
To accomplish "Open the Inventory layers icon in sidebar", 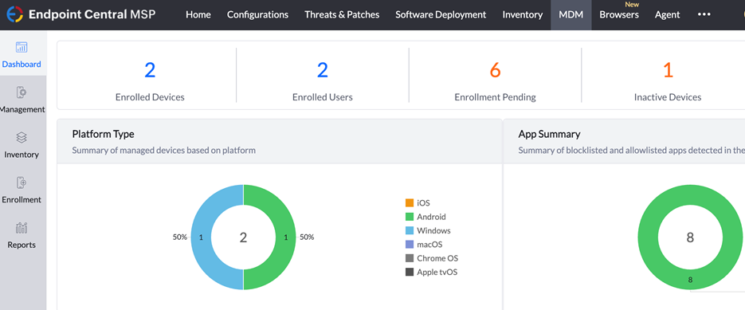I will coord(22,137).
